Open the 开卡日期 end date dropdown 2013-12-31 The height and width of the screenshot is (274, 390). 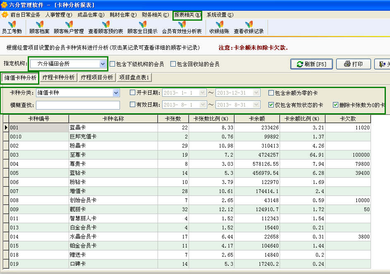click(x=256, y=93)
